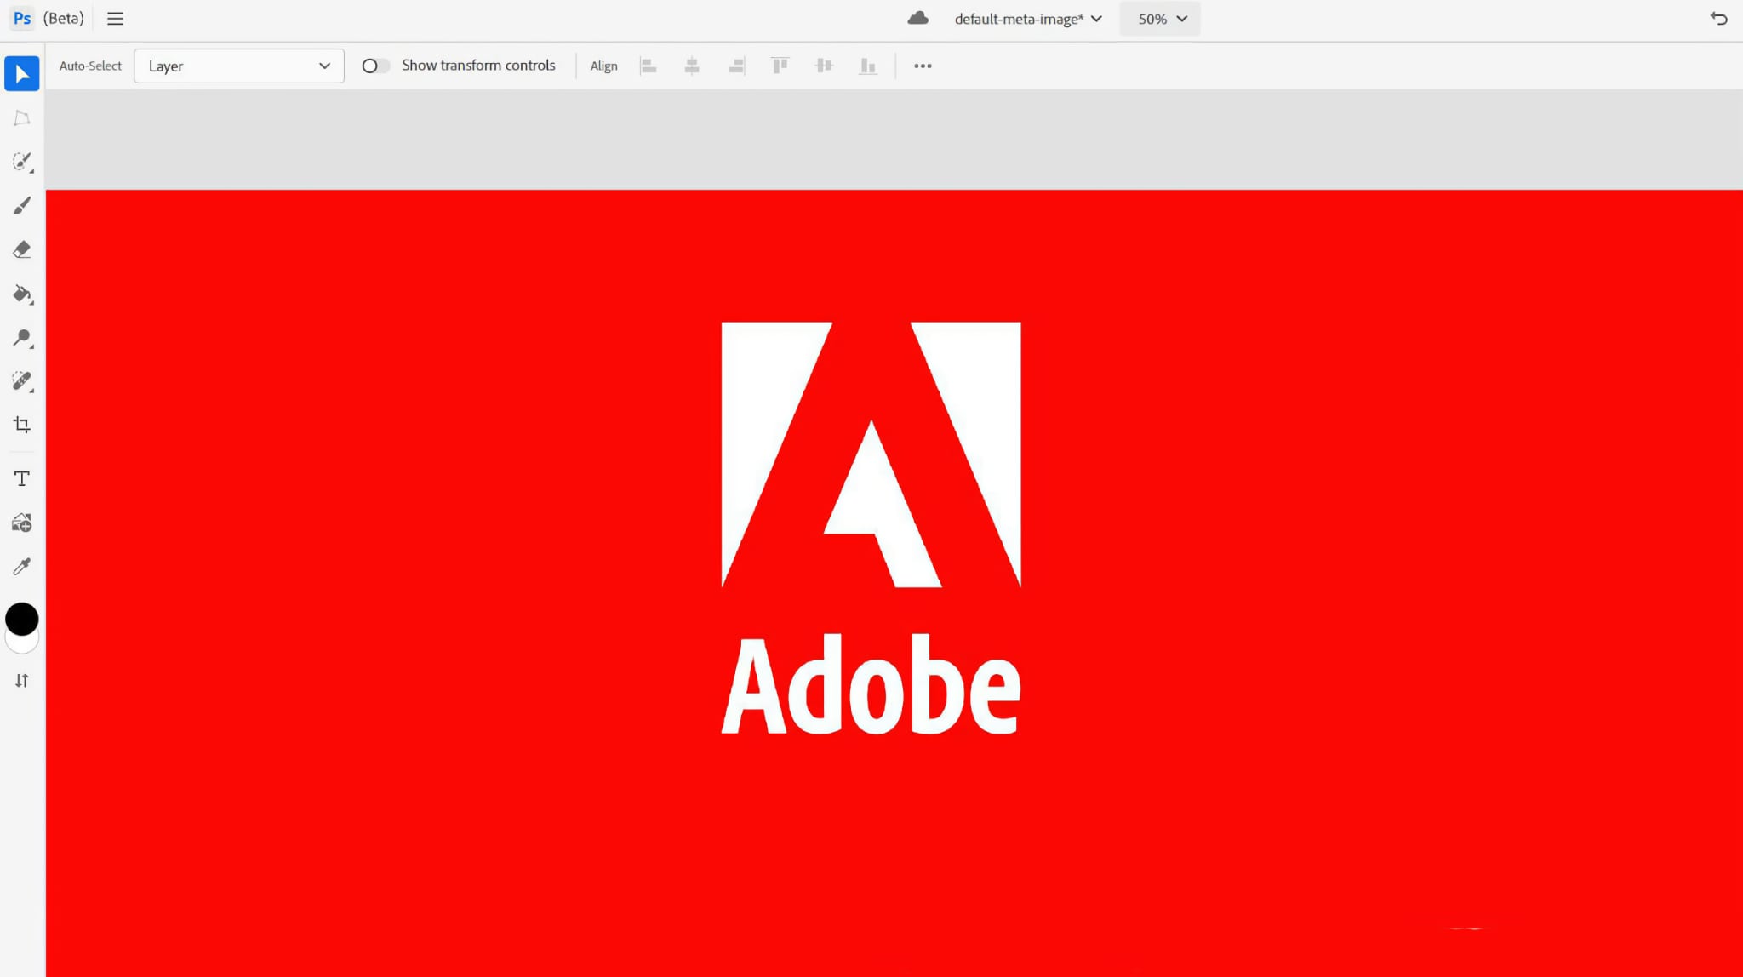Select the Transform tool
Viewport: 1743px width, 977px height.
[22, 118]
